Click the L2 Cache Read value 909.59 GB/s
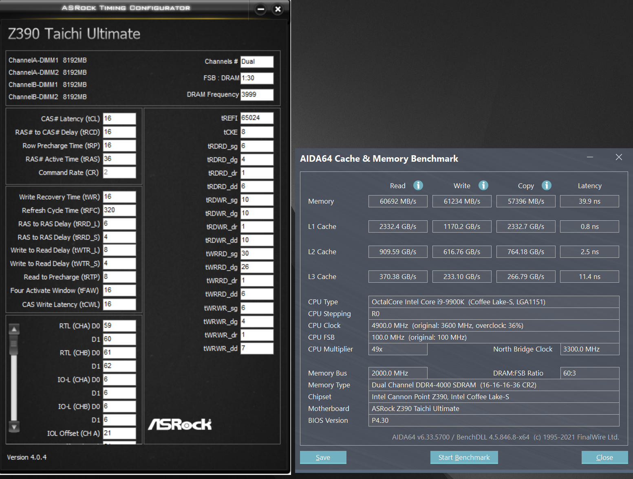Screen dimensions: 633x479 tap(398, 252)
